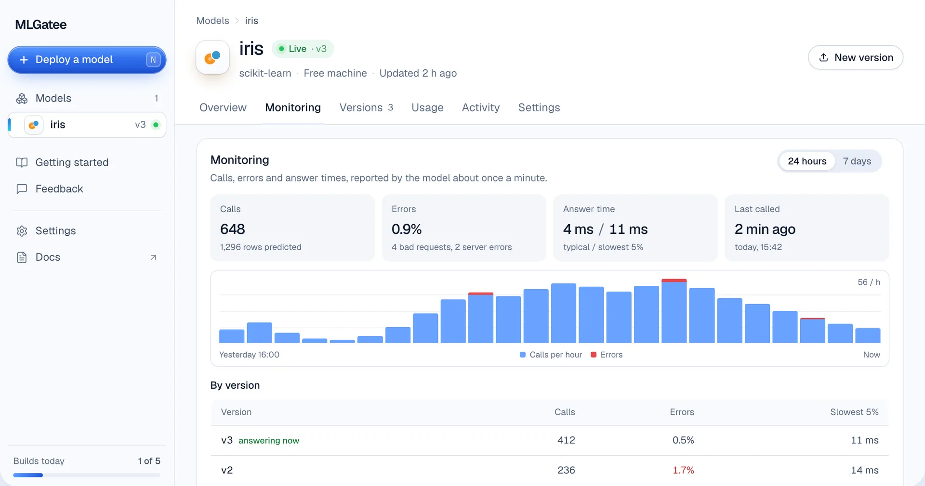Click the Settings gear icon in sidebar
Screen dimensions: 925x486
[22, 231]
